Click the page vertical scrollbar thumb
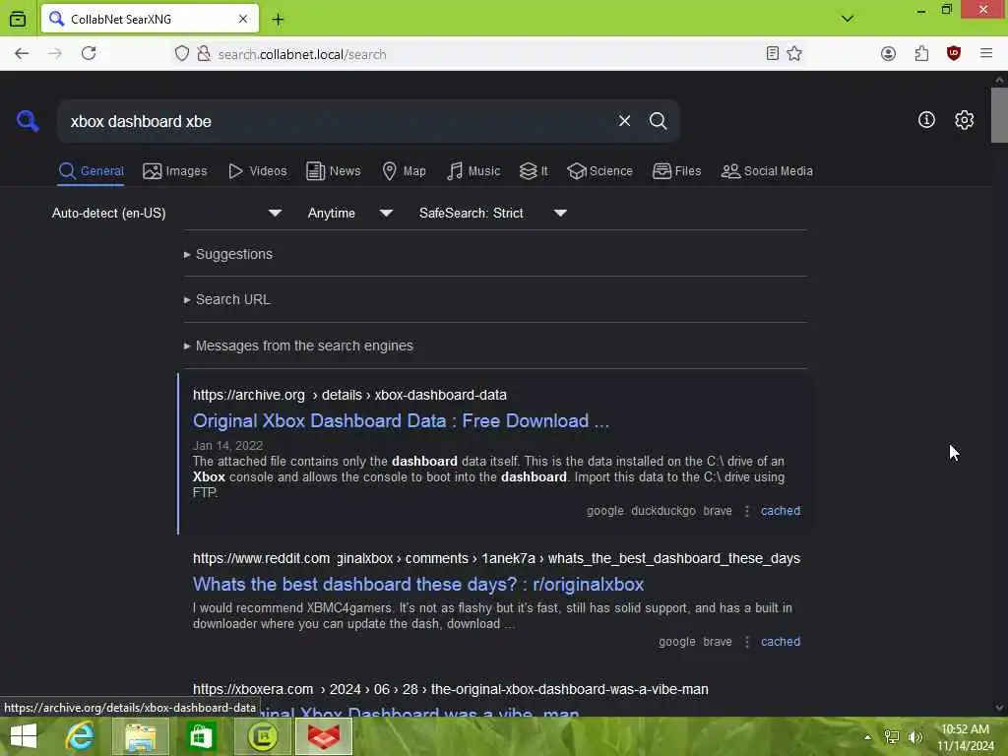Image resolution: width=1008 pixels, height=756 pixels. (x=999, y=114)
